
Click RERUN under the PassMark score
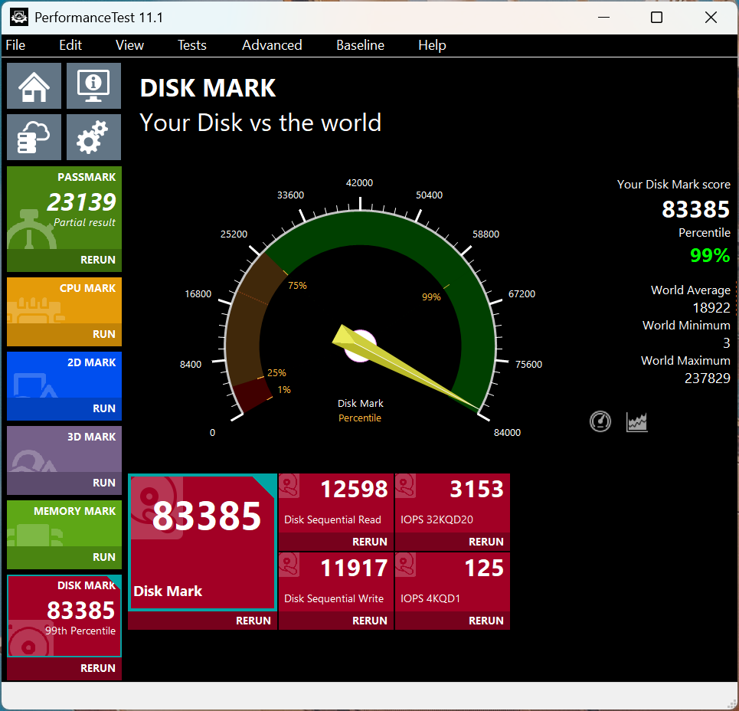pos(97,260)
